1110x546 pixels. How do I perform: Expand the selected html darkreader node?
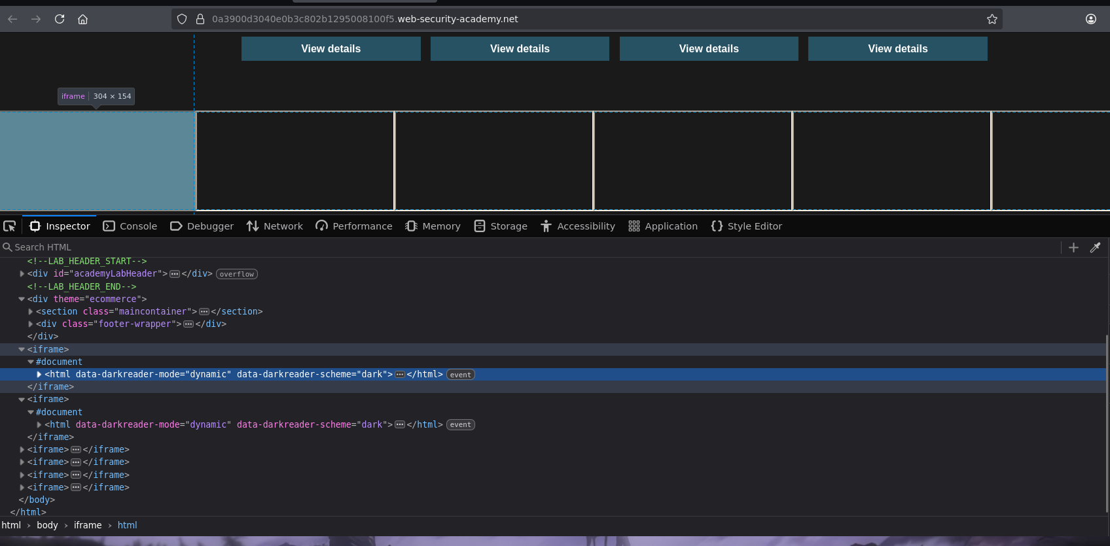click(x=39, y=375)
